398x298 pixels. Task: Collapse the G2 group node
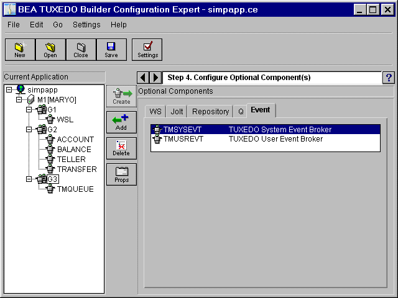coord(29,130)
